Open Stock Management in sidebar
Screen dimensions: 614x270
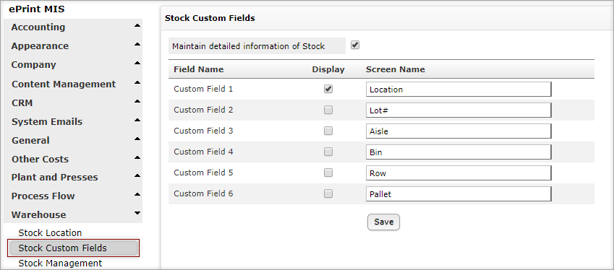coord(60,264)
